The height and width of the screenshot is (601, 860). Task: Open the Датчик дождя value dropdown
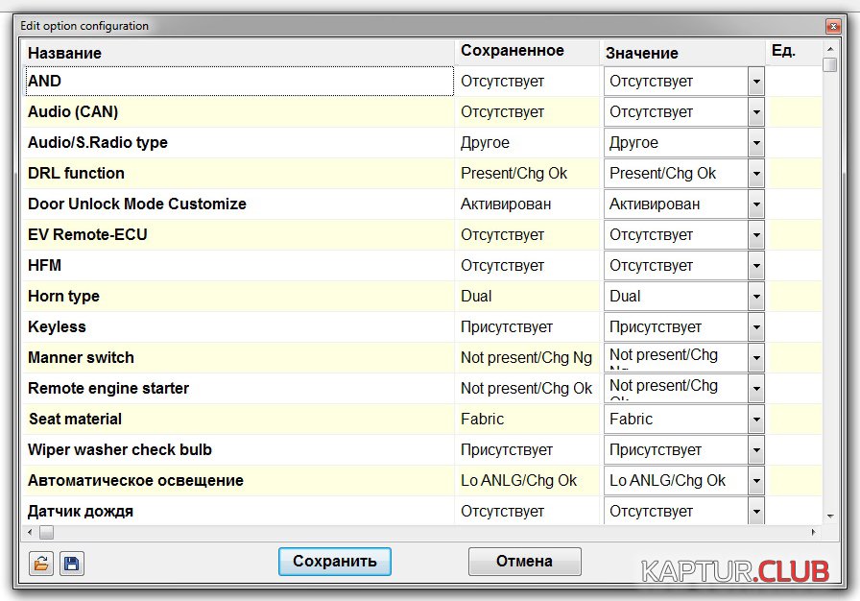pos(756,511)
